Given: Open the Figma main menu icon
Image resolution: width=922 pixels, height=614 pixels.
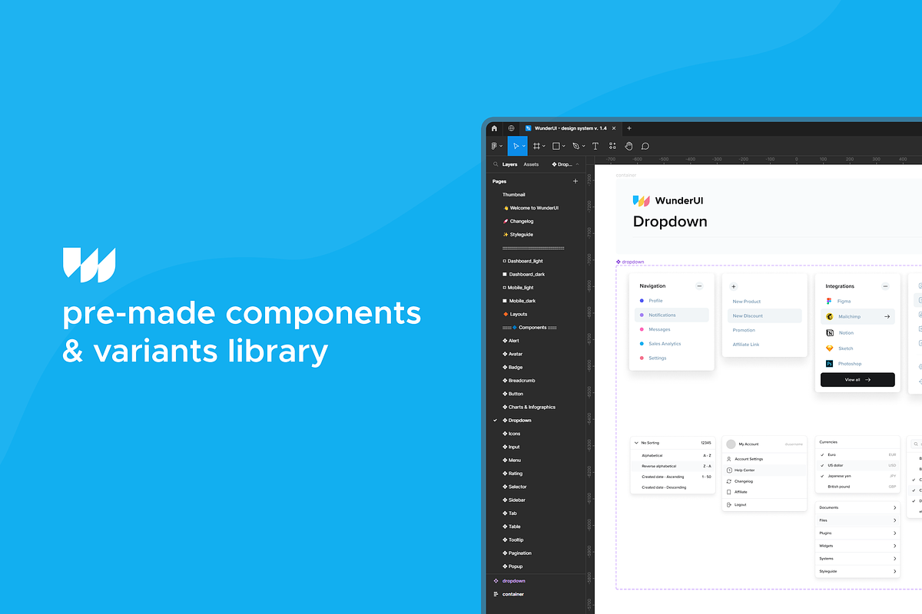Looking at the screenshot, I should pyautogui.click(x=495, y=146).
